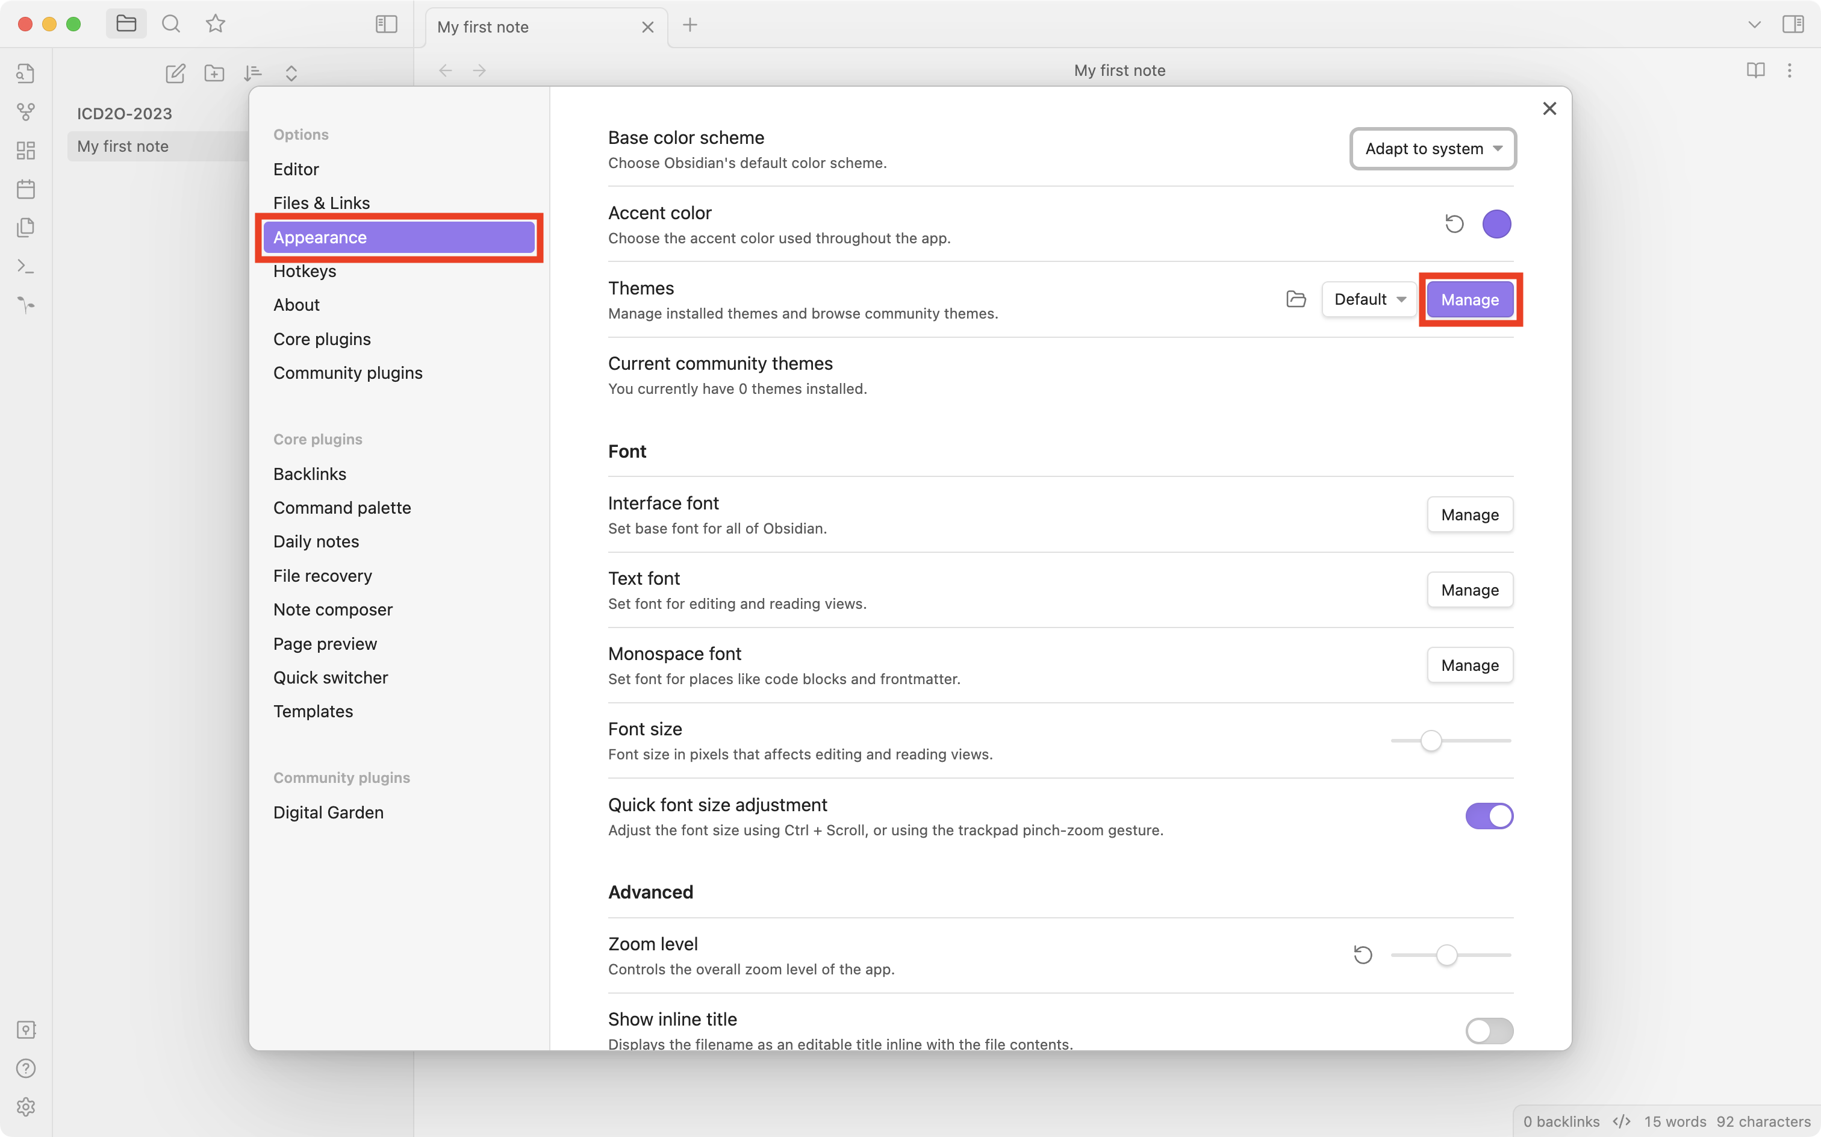This screenshot has height=1137, width=1821.
Task: Open the search magnifier icon
Action: coord(172,24)
